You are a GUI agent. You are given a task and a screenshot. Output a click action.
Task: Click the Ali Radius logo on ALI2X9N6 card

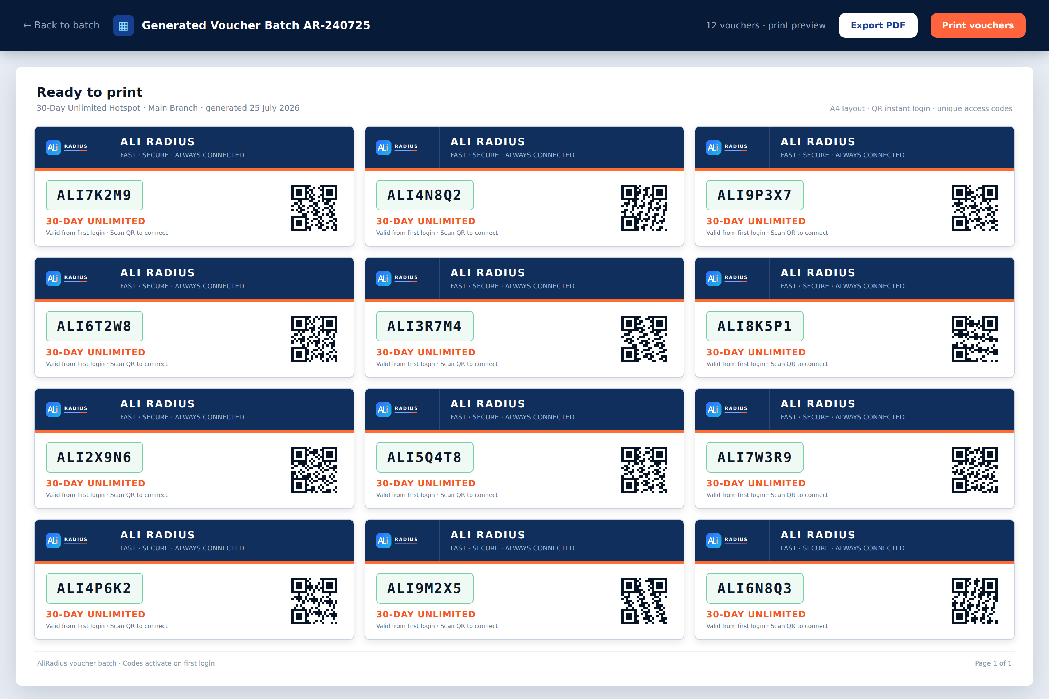click(x=67, y=409)
